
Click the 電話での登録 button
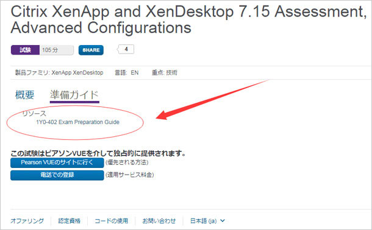[57, 175]
